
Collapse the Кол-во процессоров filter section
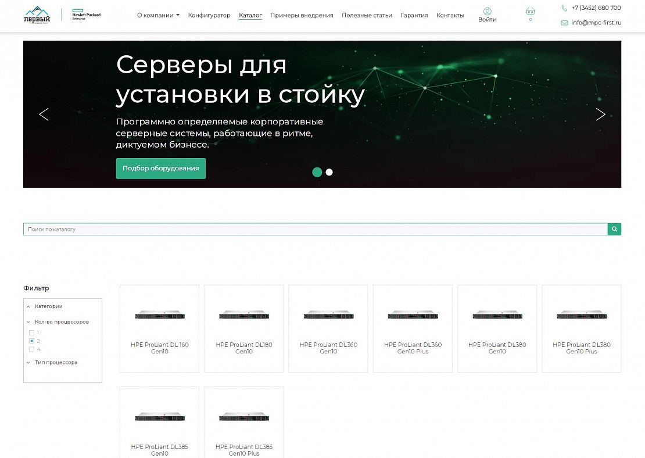pos(61,322)
